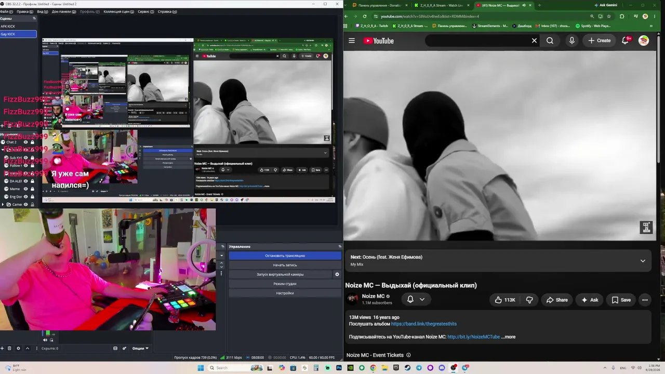Open the Windows Start menu
665x374 pixels.
point(201,368)
